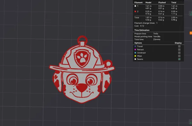This screenshot has height=126, width=192.
Task: Click the red filament 2 color swatch
Action: click(x=135, y=12)
